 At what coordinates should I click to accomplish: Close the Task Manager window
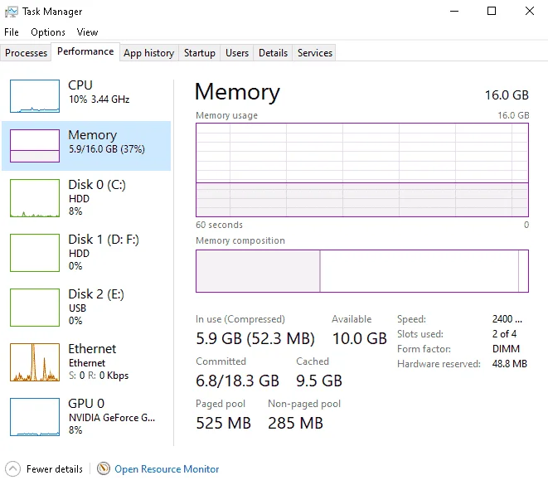pyautogui.click(x=530, y=11)
